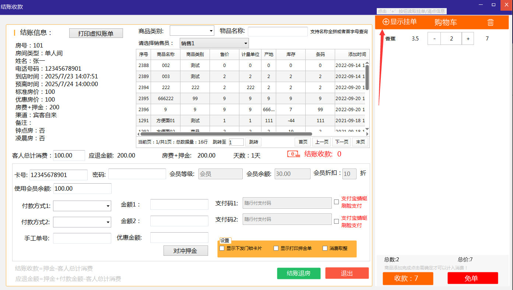The height and width of the screenshot is (290, 513).
Task: Click the 支付码2 payment code field
Action: 287,219
